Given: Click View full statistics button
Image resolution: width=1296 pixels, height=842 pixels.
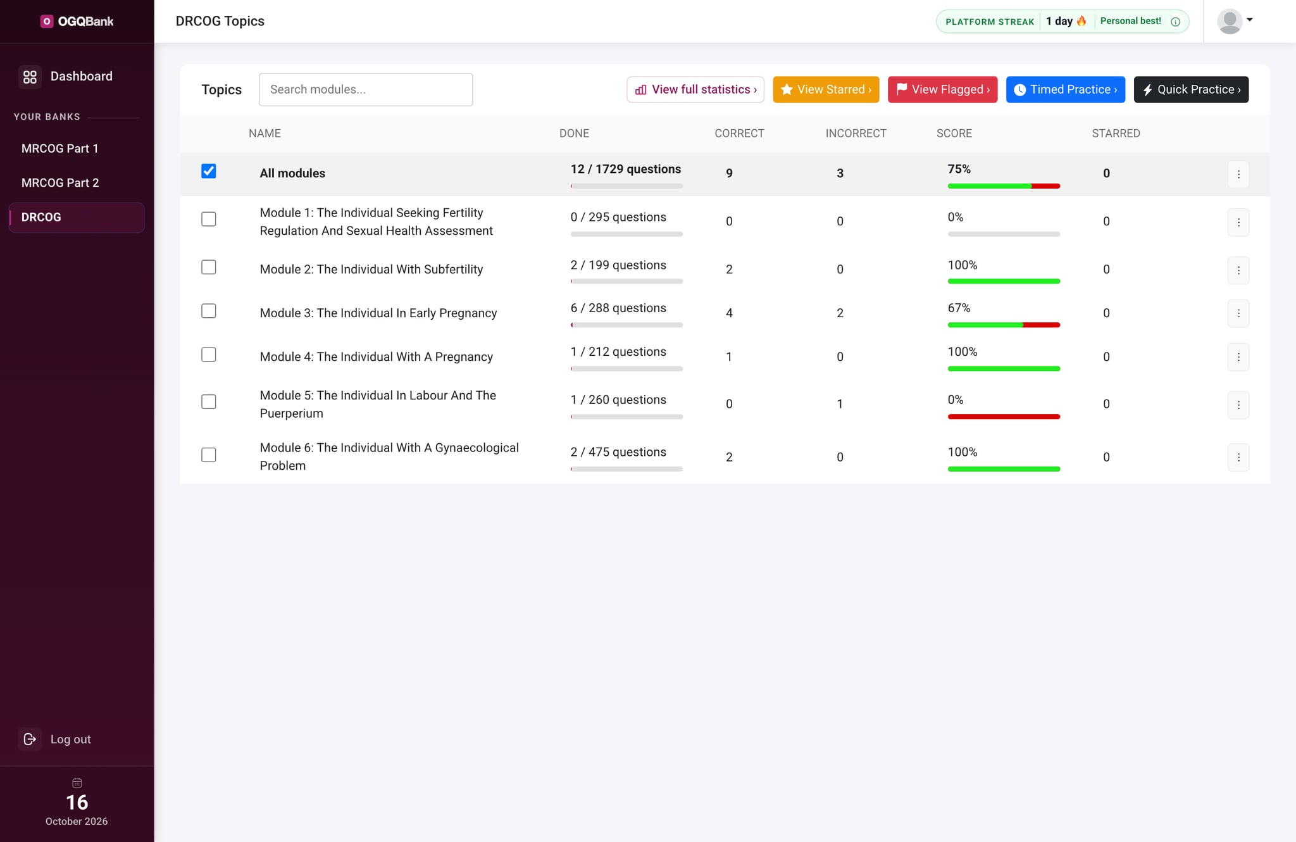Looking at the screenshot, I should click(695, 89).
